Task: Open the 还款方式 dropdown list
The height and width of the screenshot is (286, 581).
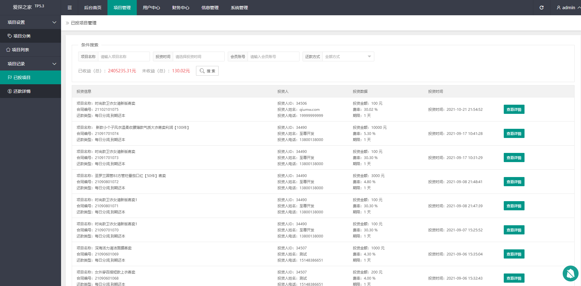Action: [x=348, y=56]
